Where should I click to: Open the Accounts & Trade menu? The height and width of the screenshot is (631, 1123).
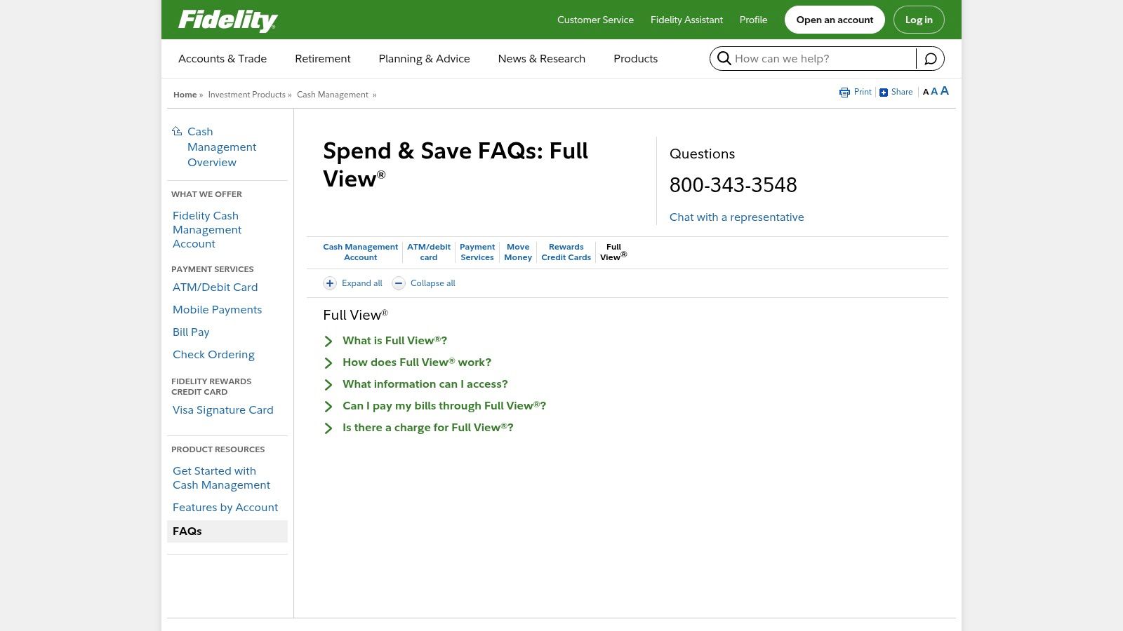coord(222,59)
